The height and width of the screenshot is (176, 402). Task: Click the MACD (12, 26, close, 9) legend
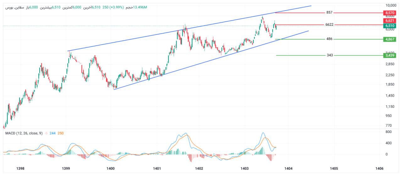[24, 133]
